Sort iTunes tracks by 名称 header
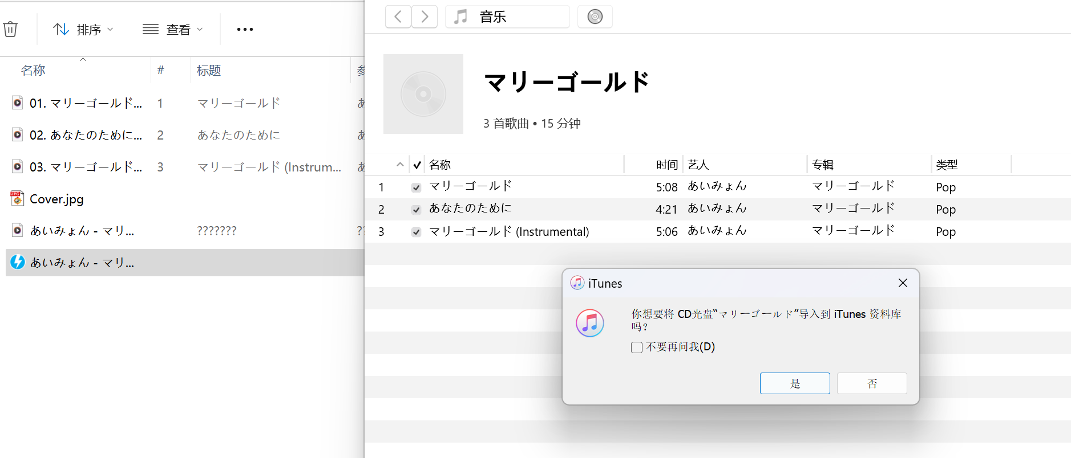1071x458 pixels. coord(440,165)
